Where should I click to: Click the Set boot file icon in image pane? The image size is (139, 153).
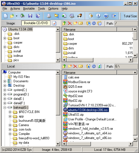[x=99, y=23]
